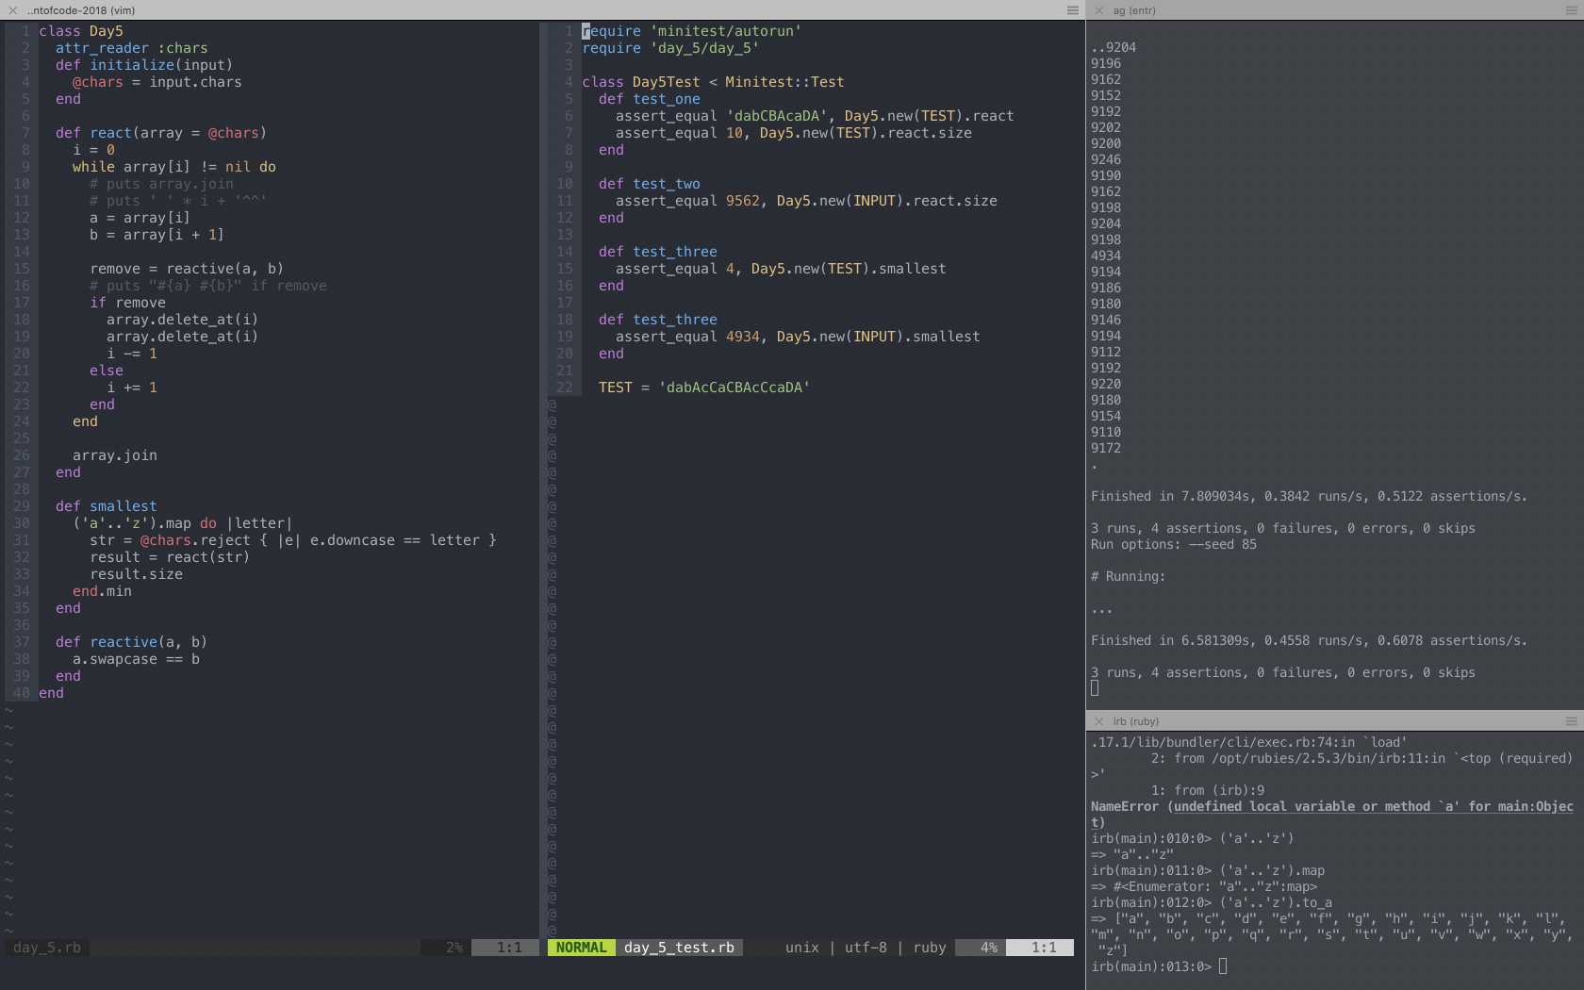Close the irb (ruby) pane
This screenshot has width=1584, height=990.
1098,721
